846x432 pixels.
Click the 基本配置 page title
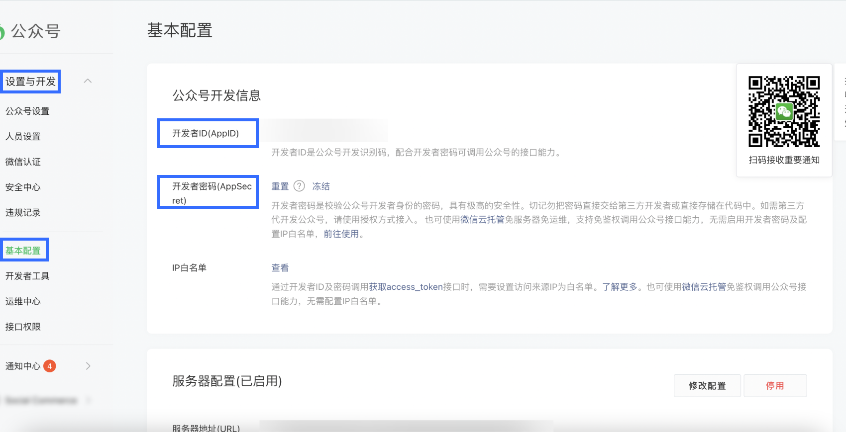tap(180, 30)
